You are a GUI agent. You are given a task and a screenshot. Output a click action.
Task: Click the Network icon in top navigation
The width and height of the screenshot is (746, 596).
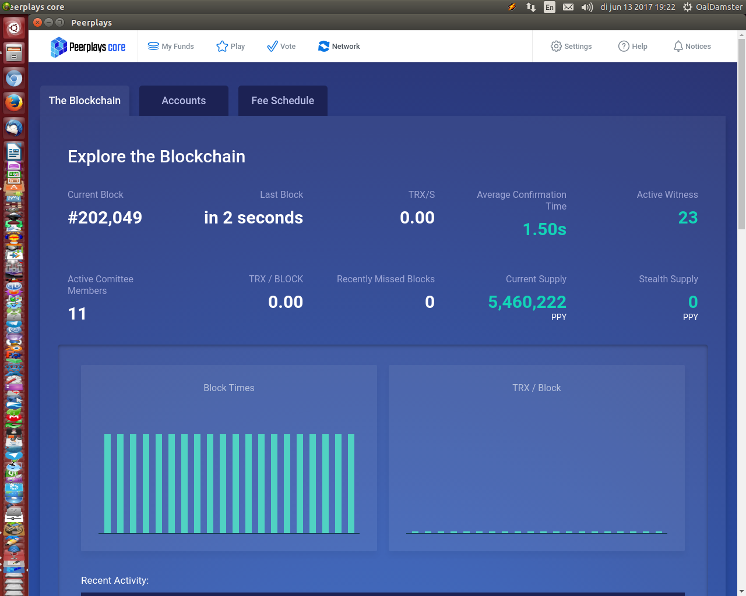[x=324, y=46]
